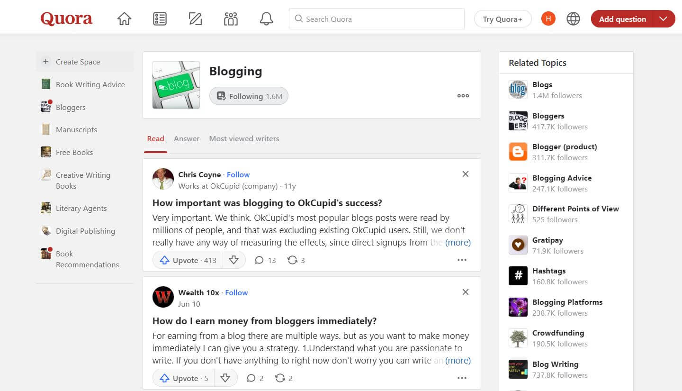Open the Blogging topic more options dots
This screenshot has height=391, width=682.
coord(463,96)
